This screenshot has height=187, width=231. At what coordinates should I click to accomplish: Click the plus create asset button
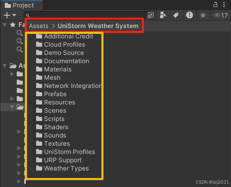pyautogui.click(x=7, y=15)
